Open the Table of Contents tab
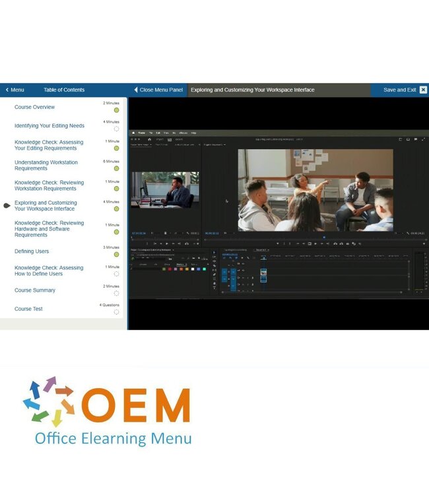This screenshot has height=495, width=429. coord(64,90)
